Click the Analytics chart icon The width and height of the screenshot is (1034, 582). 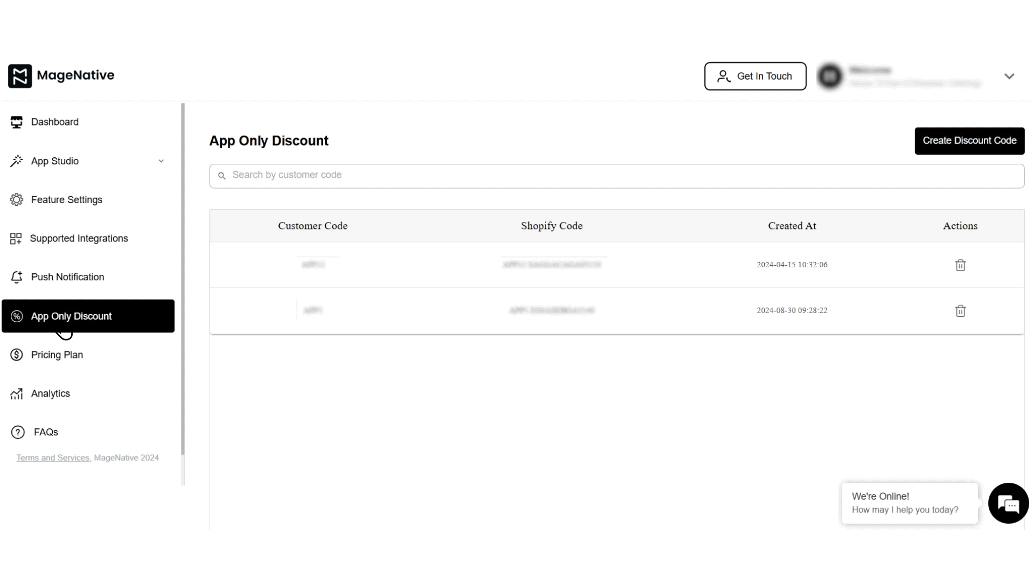pyautogui.click(x=17, y=393)
